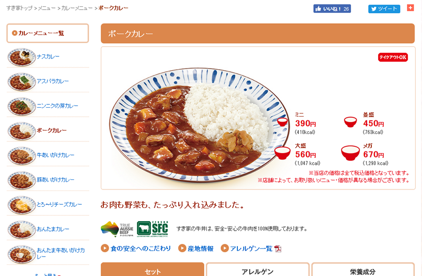Viewport: 422px width, 276px height.
Task: Click the arrow icon beside 産地情報
Action: click(x=182, y=248)
